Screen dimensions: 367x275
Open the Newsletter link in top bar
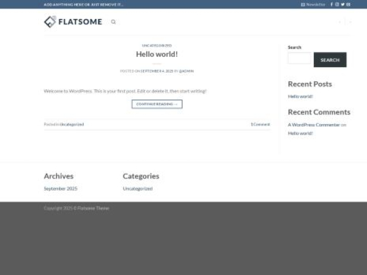(x=313, y=4)
